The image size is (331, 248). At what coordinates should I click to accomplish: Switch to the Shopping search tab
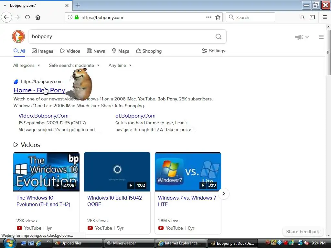click(x=149, y=51)
